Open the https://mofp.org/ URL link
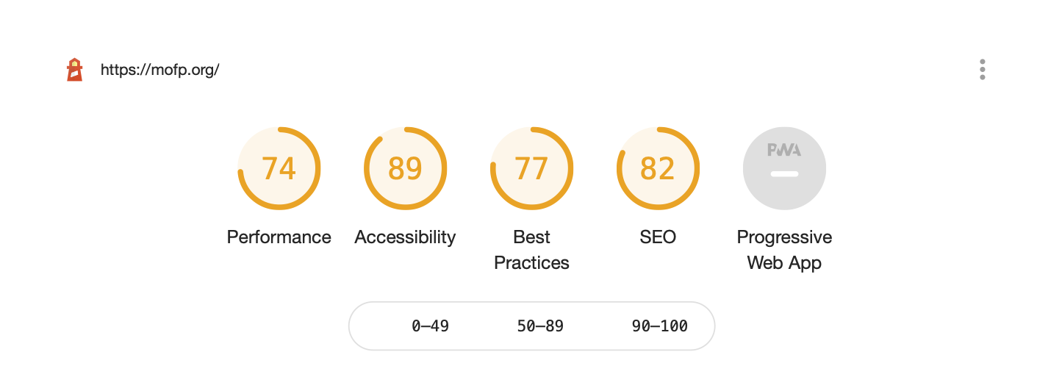Screen dimensions: 1062x374 point(160,71)
